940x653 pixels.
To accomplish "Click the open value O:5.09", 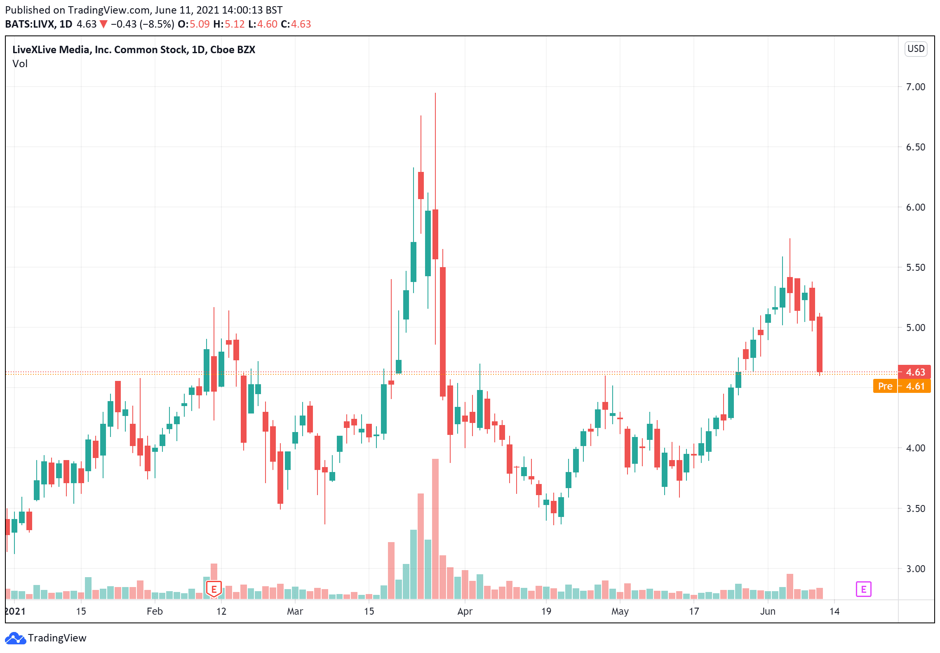I will [193, 24].
